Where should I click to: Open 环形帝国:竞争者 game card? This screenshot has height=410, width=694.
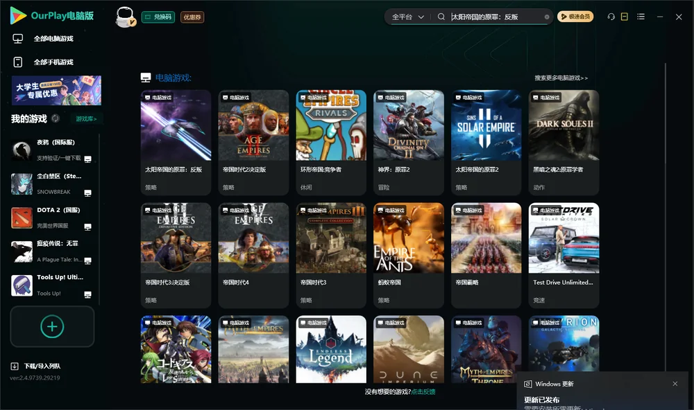(x=331, y=142)
